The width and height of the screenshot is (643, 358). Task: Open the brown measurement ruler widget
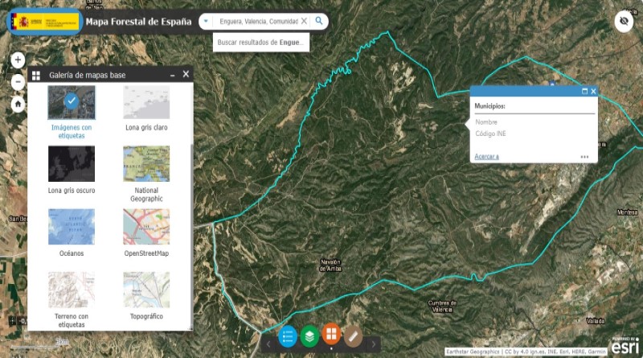(353, 336)
